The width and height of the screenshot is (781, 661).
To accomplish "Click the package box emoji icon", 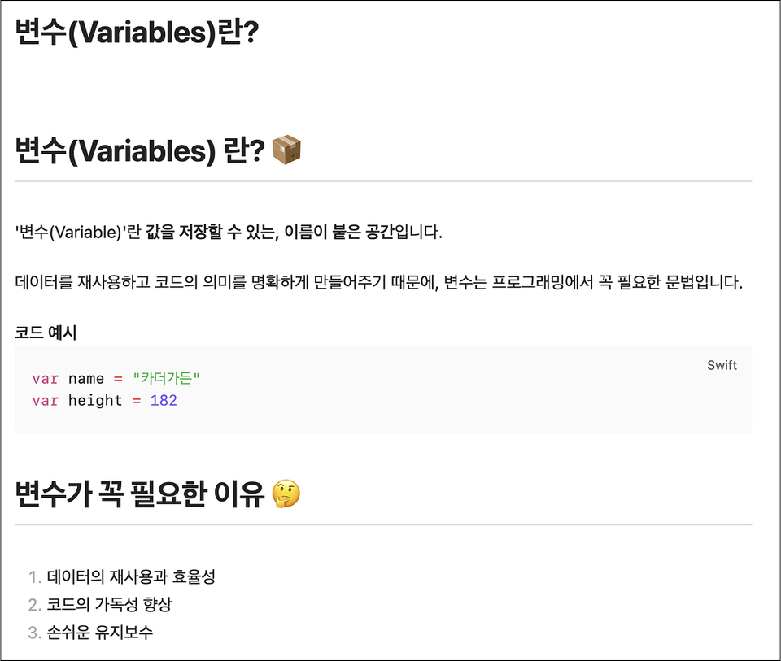I will pyautogui.click(x=286, y=150).
